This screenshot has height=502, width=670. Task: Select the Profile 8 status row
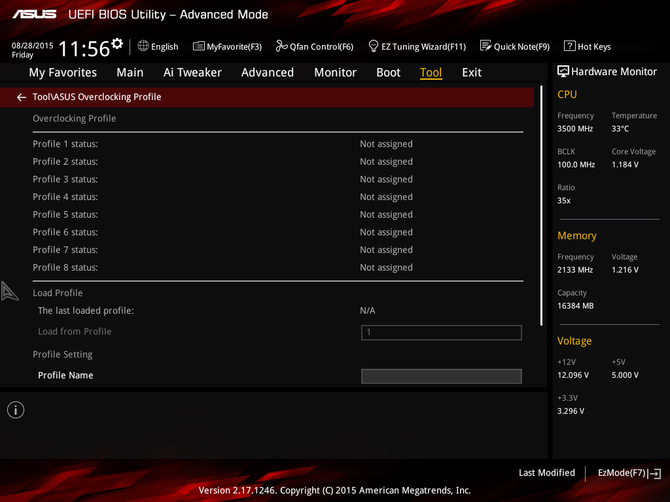(x=277, y=267)
